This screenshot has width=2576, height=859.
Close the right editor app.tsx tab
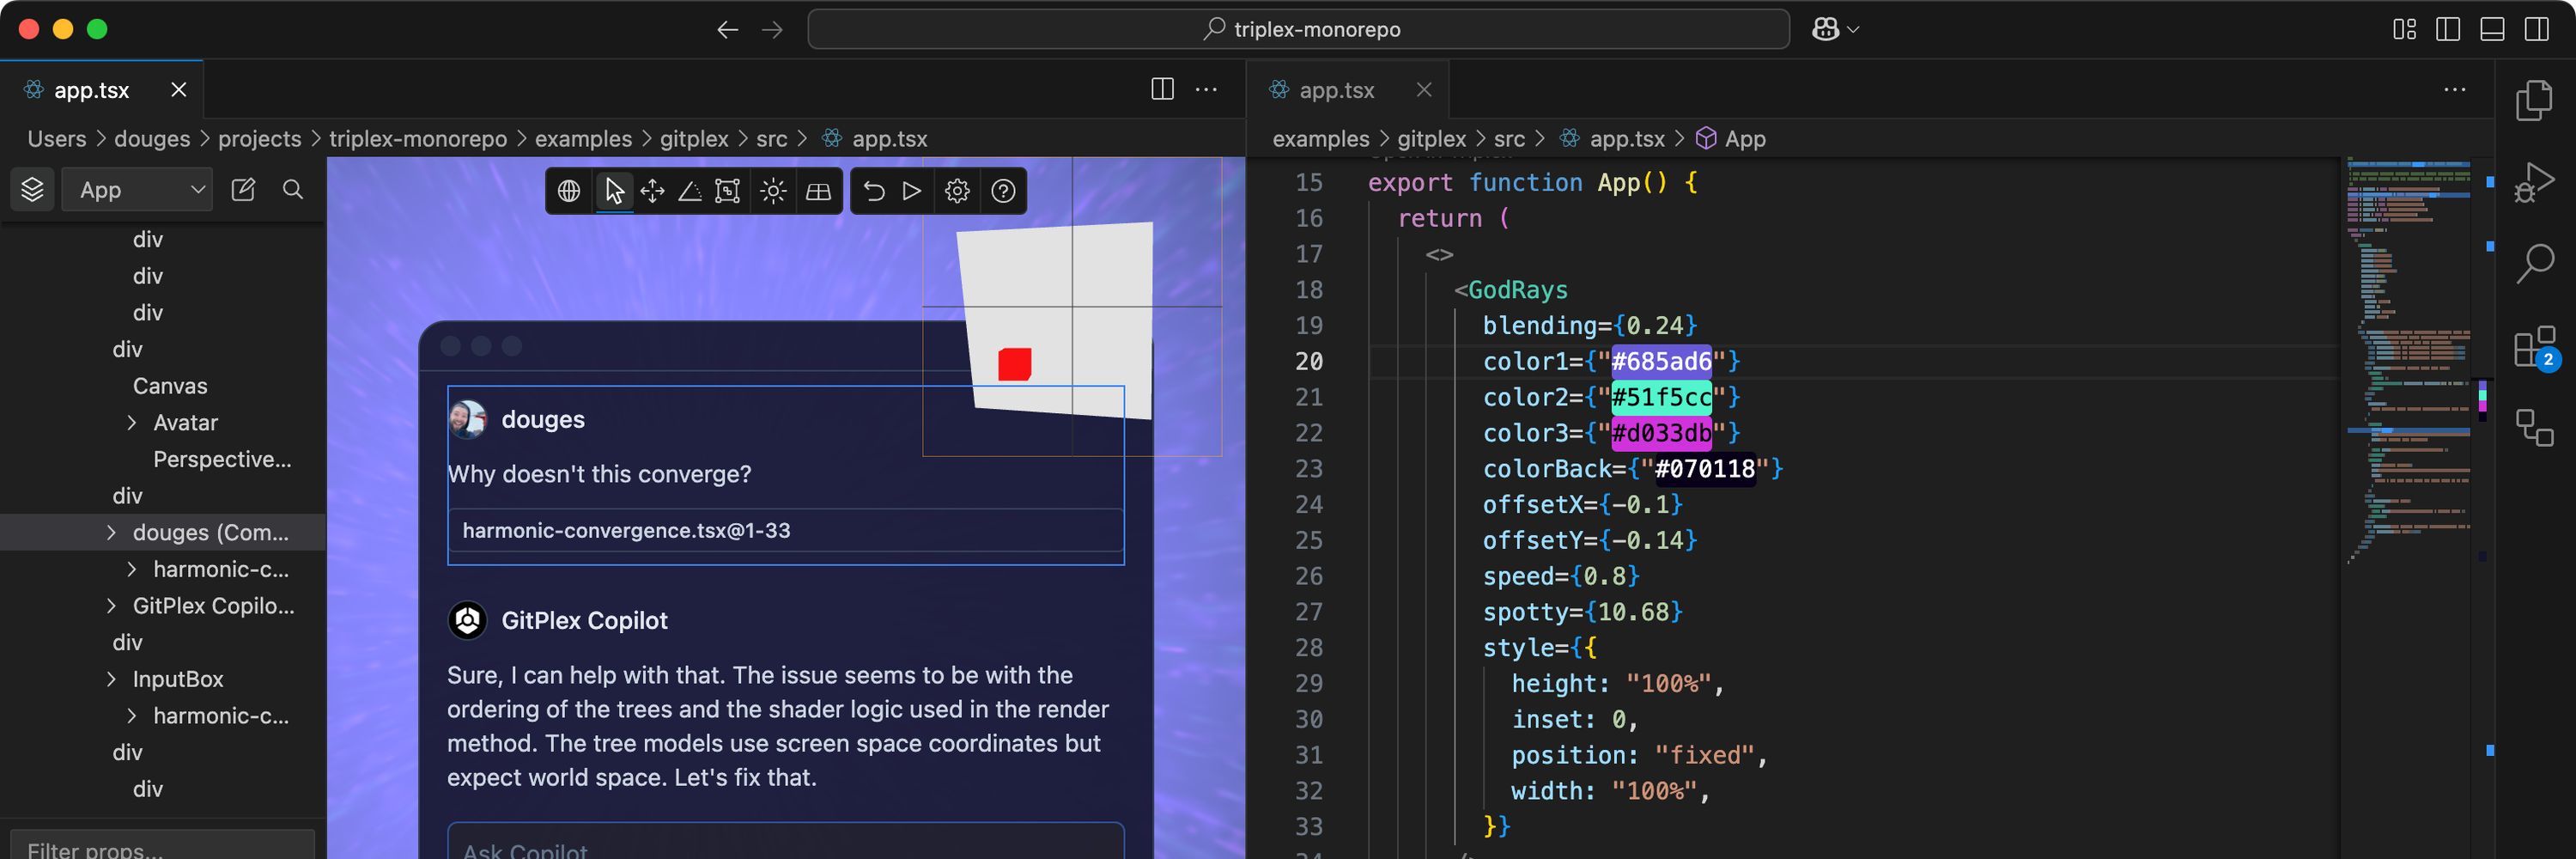click(x=1424, y=90)
